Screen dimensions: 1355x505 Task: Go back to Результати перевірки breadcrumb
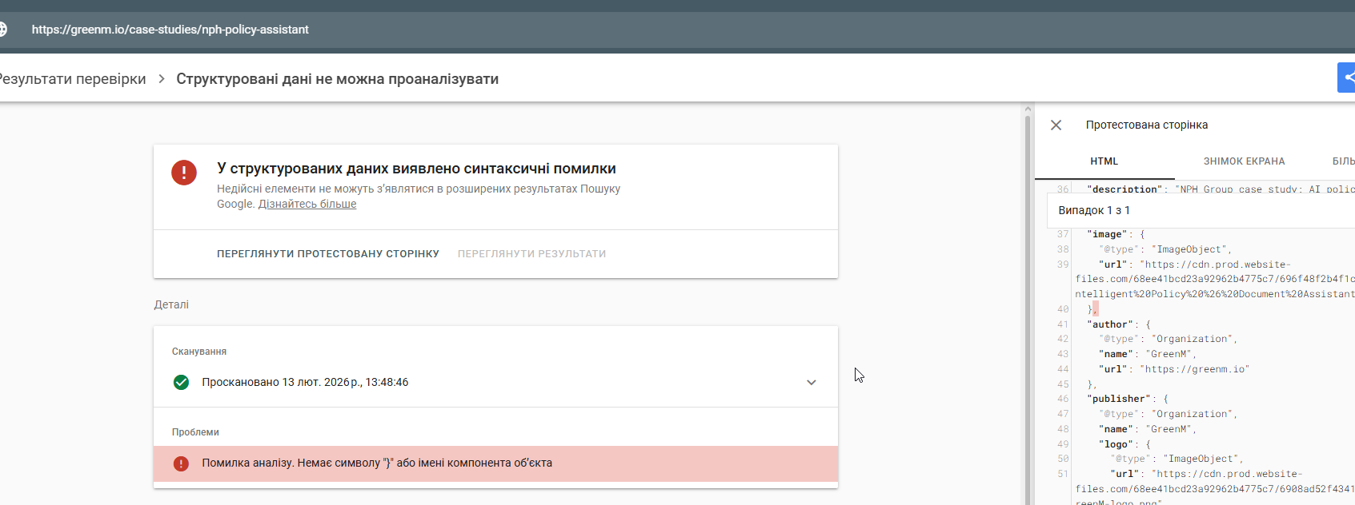[74, 79]
